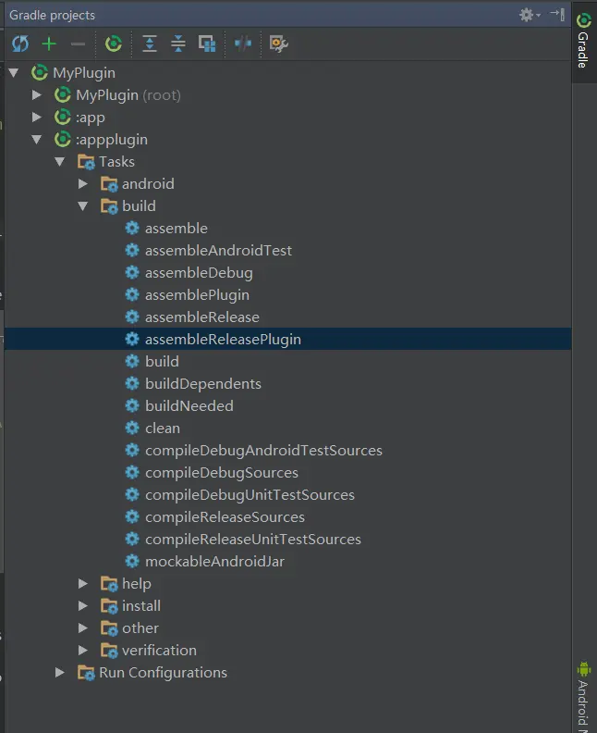This screenshot has width=597, height=733.
Task: Open panel gear options menu
Action: point(530,15)
